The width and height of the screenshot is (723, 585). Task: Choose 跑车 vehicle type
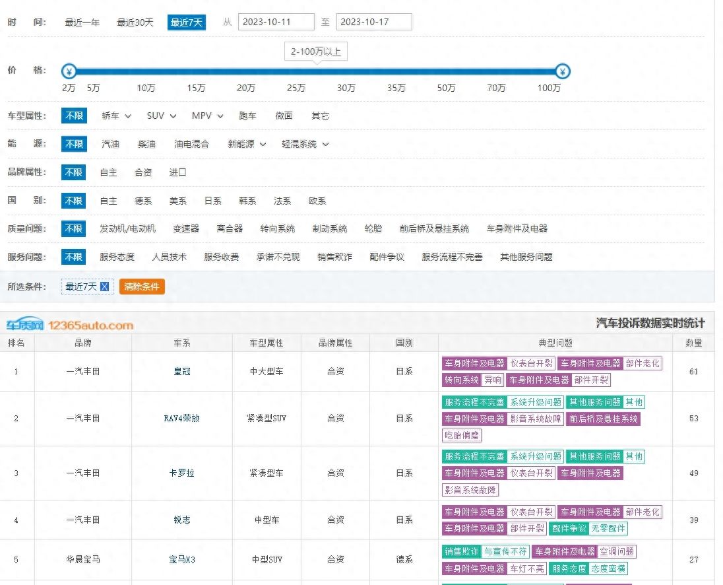click(247, 116)
